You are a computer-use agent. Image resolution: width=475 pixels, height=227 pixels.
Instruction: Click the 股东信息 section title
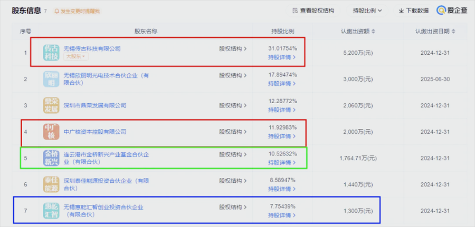[x=26, y=11]
